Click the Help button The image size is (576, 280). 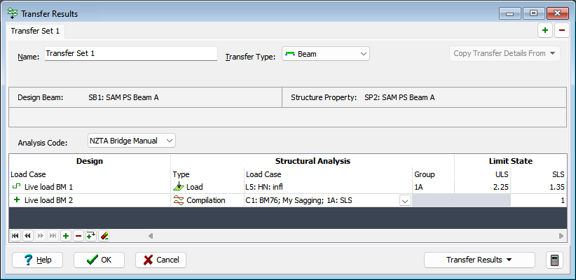click(x=37, y=260)
